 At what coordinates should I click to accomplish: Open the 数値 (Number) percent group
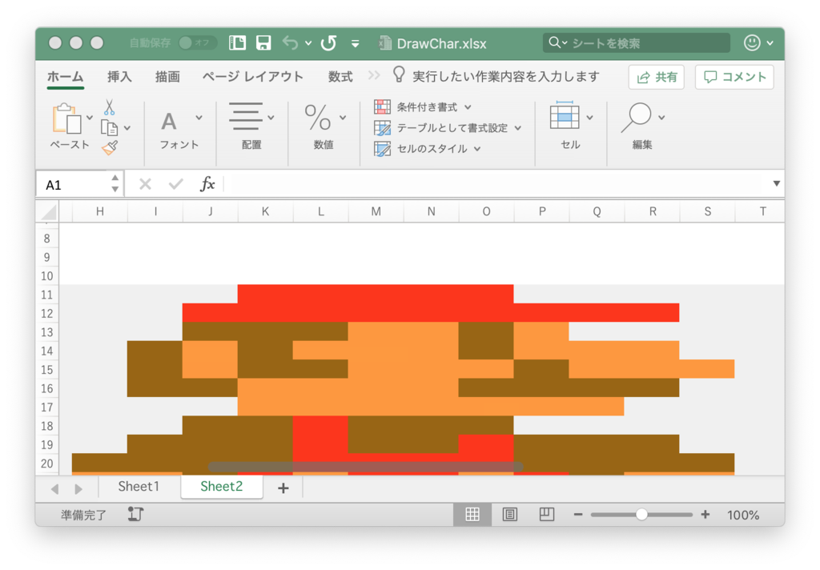(324, 126)
